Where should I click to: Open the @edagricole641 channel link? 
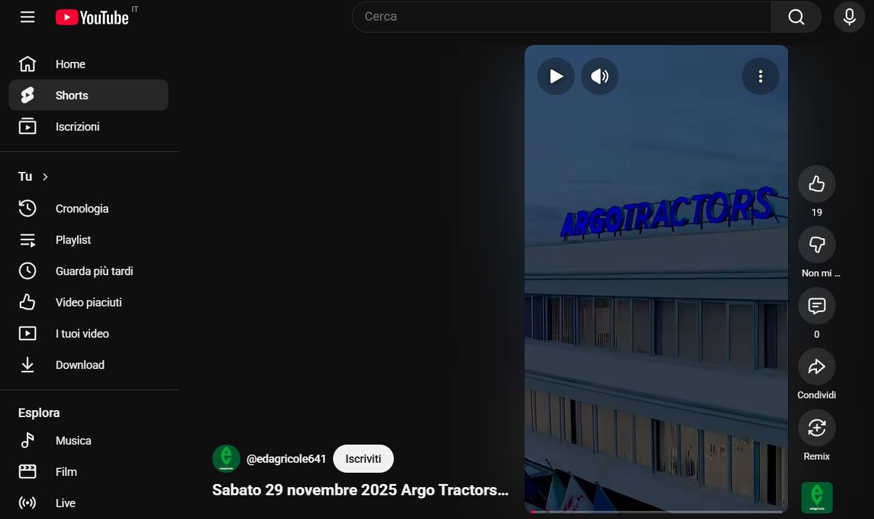[286, 459]
